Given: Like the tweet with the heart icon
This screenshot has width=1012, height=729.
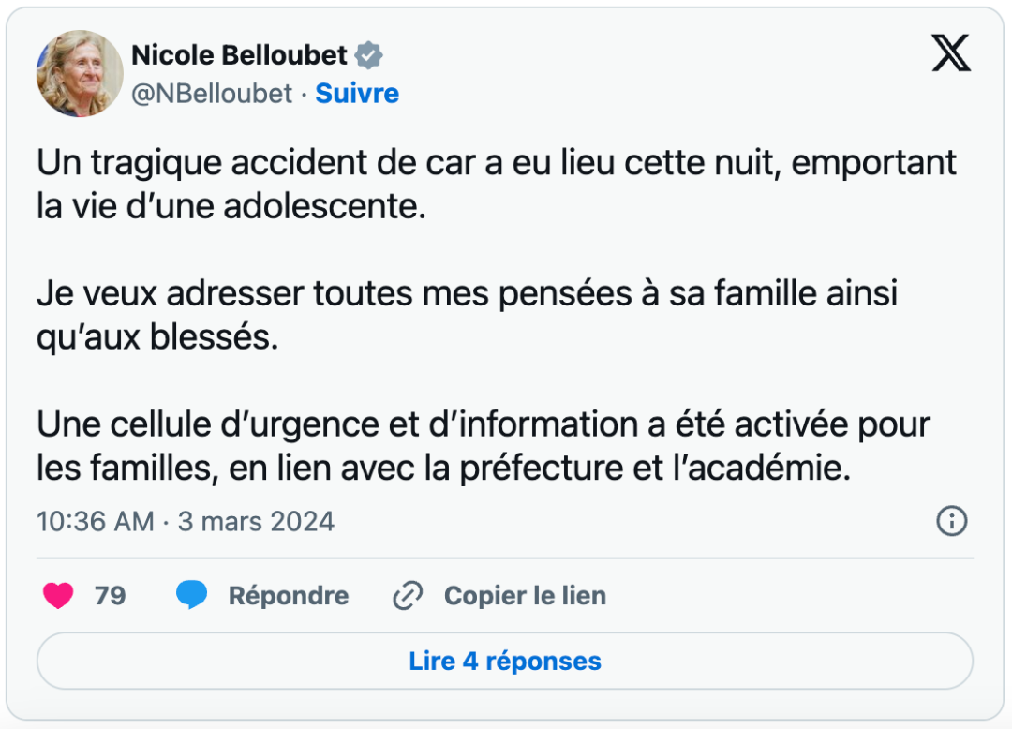Looking at the screenshot, I should click(58, 596).
